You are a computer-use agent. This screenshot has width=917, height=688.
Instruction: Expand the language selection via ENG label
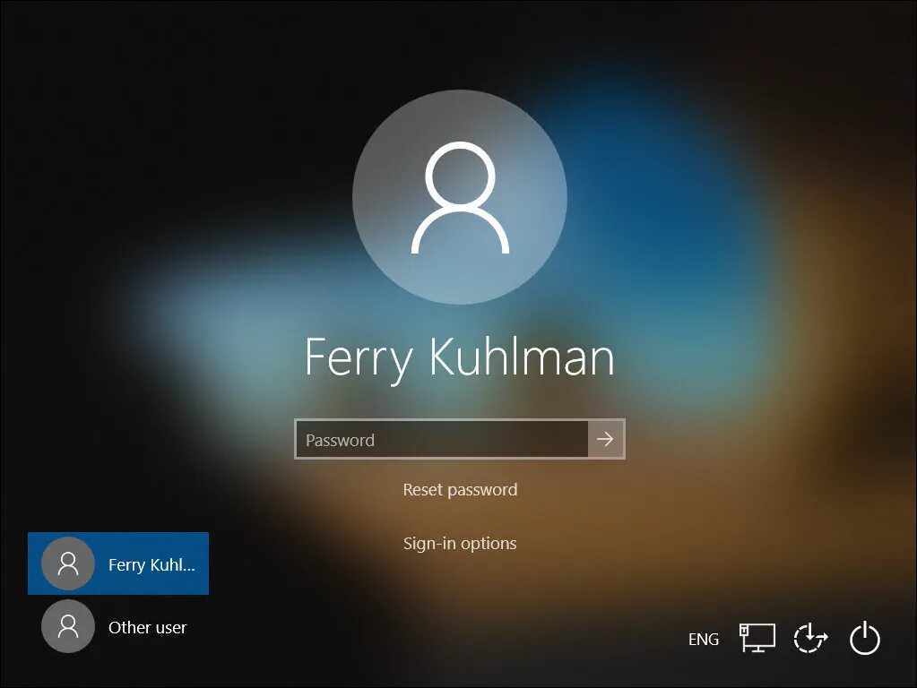(x=704, y=639)
